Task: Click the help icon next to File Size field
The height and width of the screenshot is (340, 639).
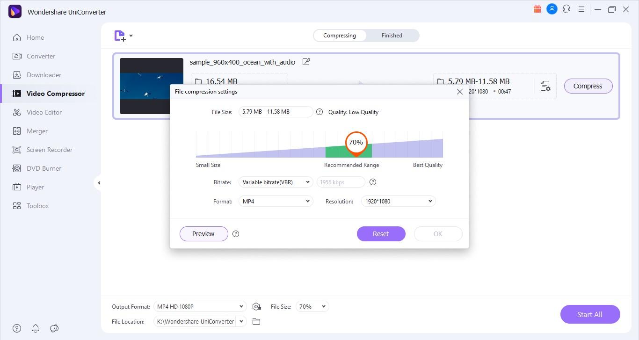Action: pyautogui.click(x=319, y=112)
